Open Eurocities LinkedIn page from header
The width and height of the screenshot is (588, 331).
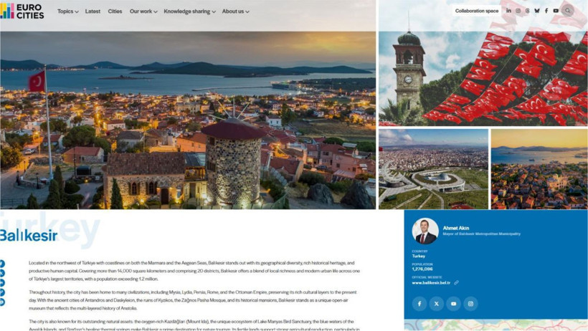point(509,11)
